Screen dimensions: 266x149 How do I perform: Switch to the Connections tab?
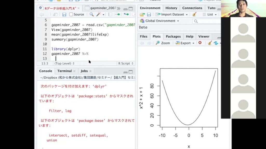click(192, 8)
